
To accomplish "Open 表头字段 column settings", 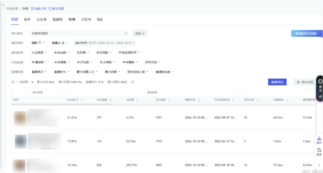I will pyautogui.click(x=305, y=82).
